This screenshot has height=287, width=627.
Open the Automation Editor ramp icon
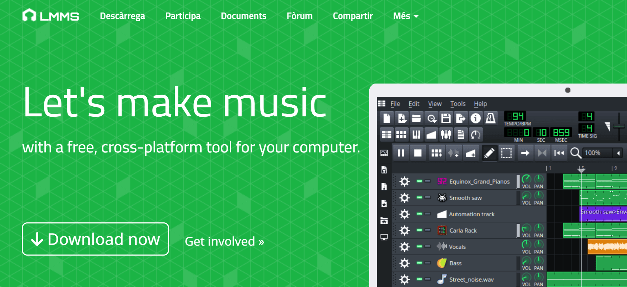click(431, 135)
